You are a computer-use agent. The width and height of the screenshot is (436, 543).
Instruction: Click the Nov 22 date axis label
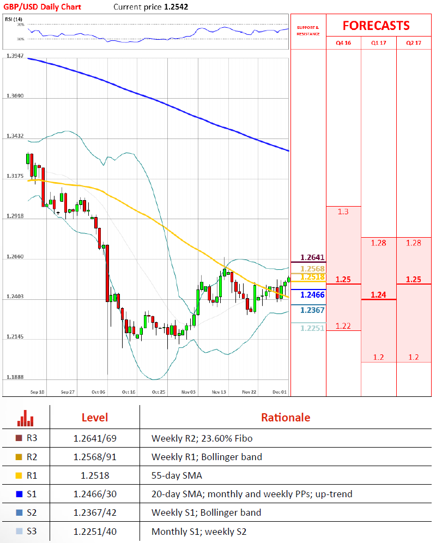[249, 392]
